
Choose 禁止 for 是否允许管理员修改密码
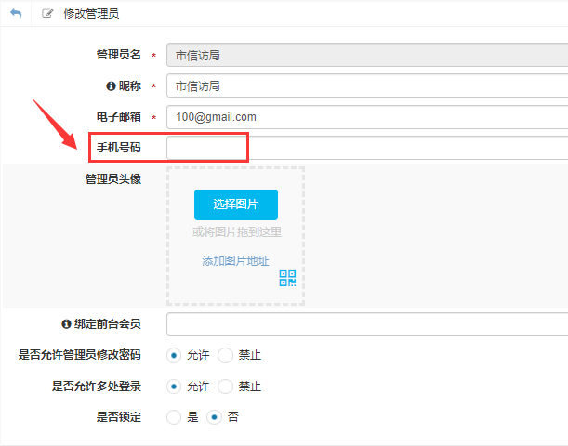point(226,355)
